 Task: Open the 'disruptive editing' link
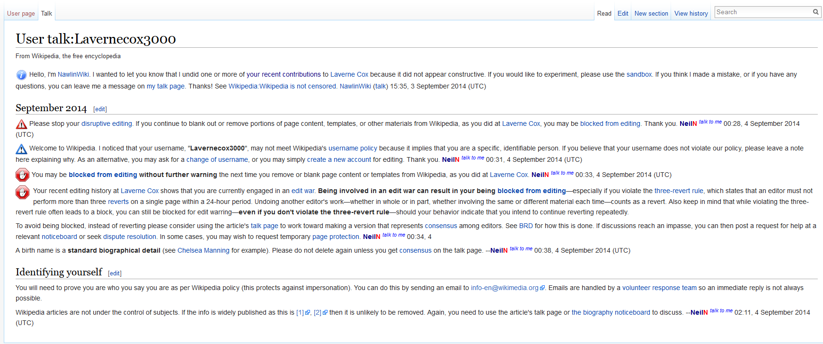(106, 123)
